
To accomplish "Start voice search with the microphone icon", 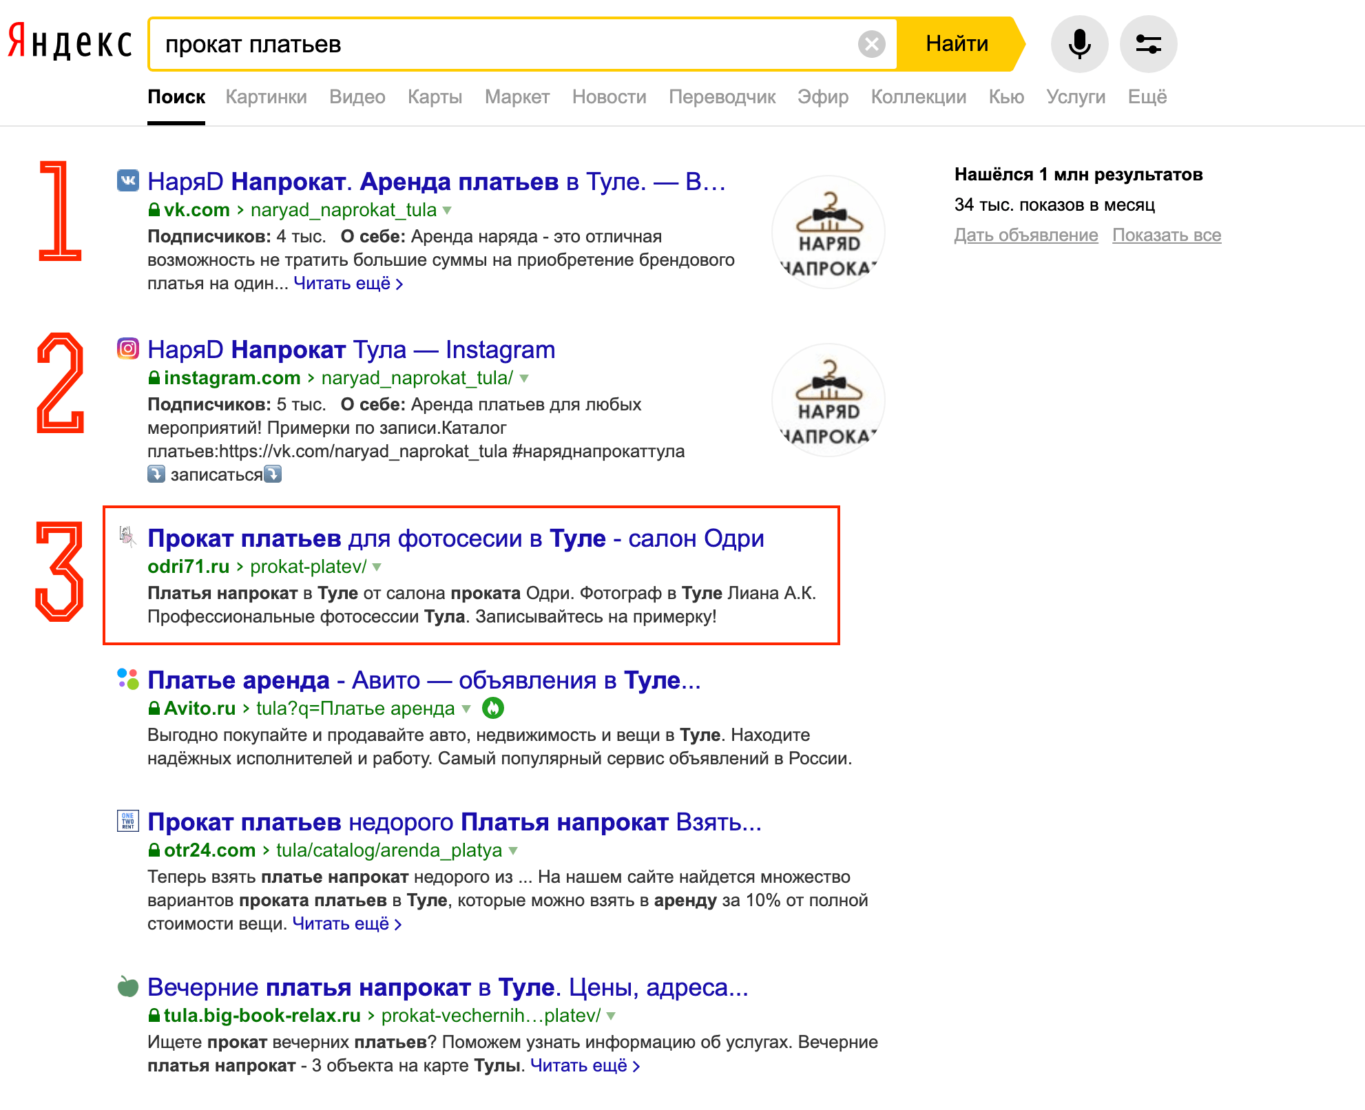I will (x=1079, y=44).
